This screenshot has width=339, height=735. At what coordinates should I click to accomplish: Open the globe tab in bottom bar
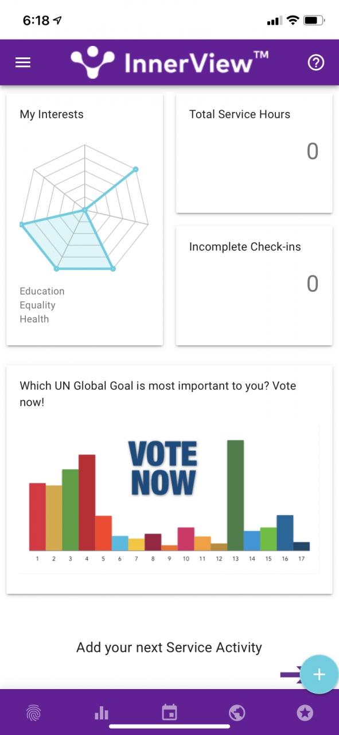[x=237, y=713]
